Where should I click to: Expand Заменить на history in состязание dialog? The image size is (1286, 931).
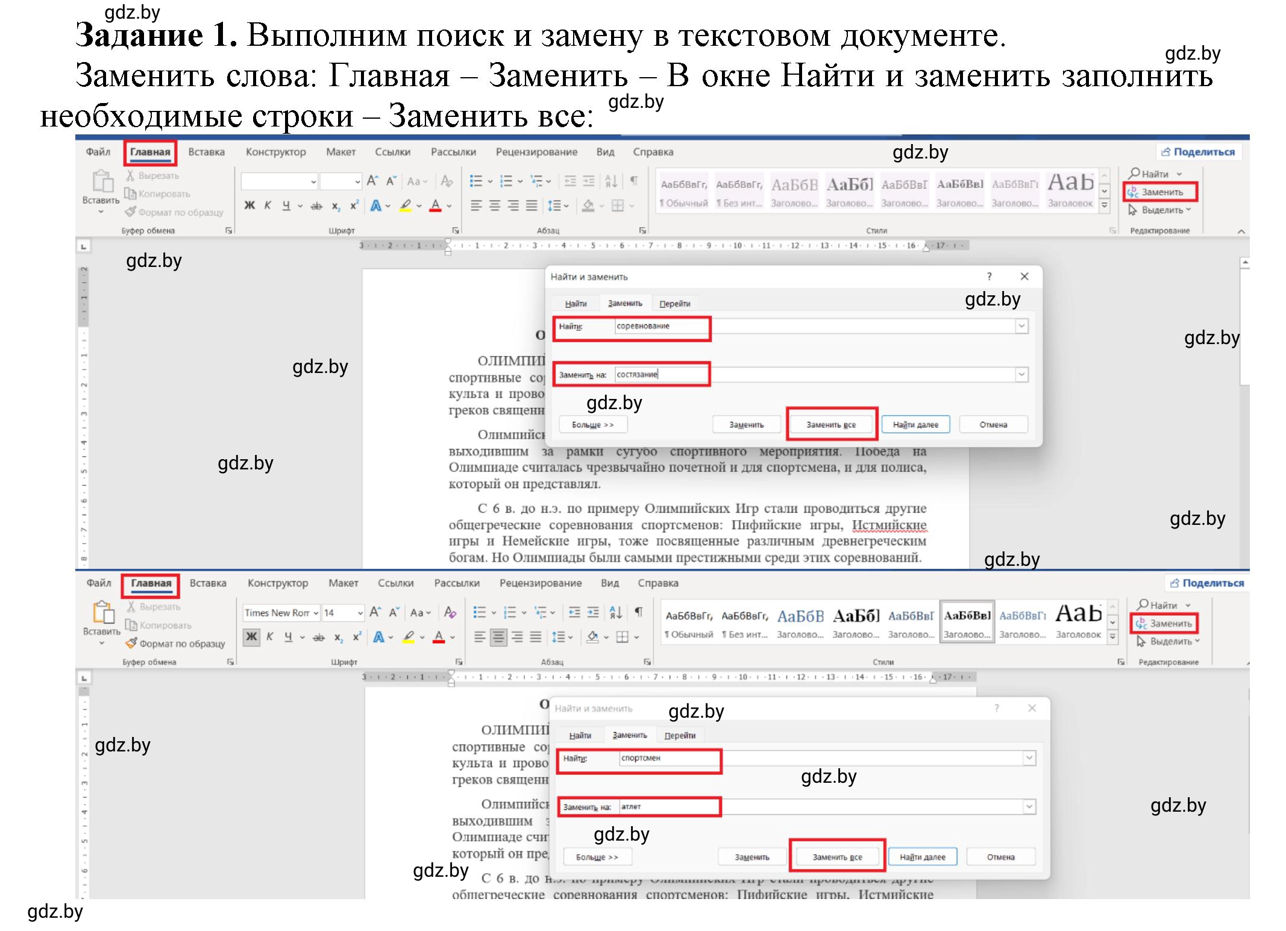pyautogui.click(x=1021, y=374)
